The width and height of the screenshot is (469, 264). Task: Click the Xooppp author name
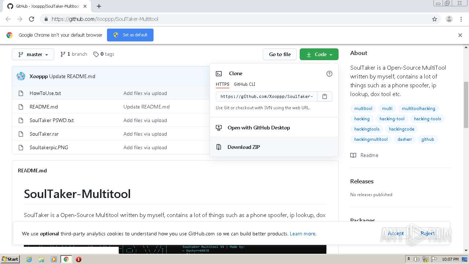[x=38, y=76]
